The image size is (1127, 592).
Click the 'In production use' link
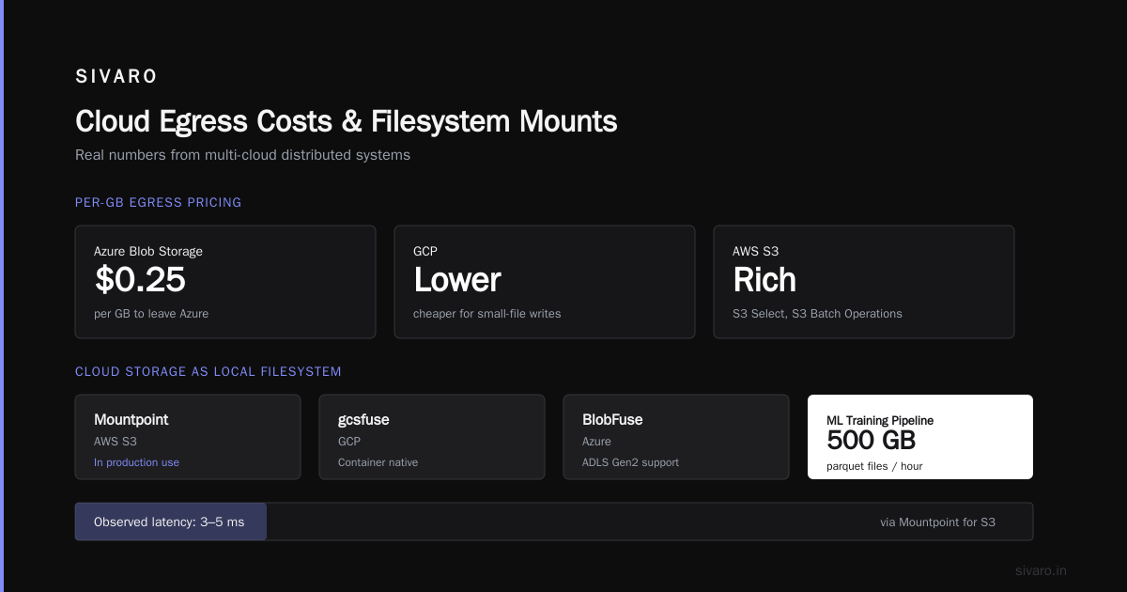point(136,462)
